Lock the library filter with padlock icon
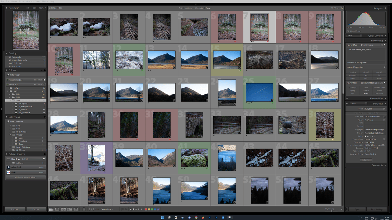 point(342,8)
